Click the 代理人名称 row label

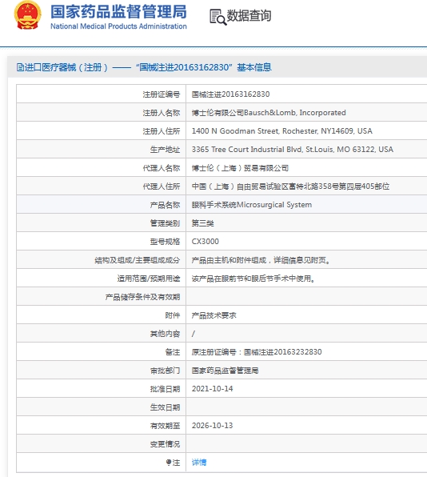click(x=162, y=168)
